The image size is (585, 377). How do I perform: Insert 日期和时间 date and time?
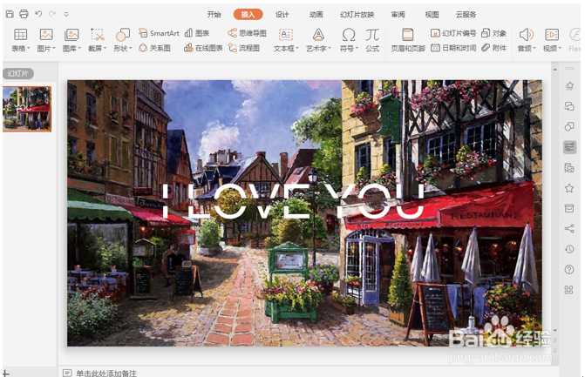(x=453, y=48)
